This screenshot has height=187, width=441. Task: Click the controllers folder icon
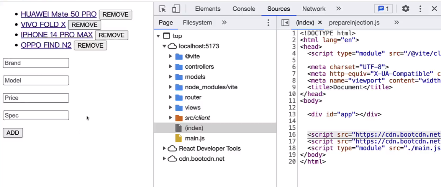click(179, 67)
